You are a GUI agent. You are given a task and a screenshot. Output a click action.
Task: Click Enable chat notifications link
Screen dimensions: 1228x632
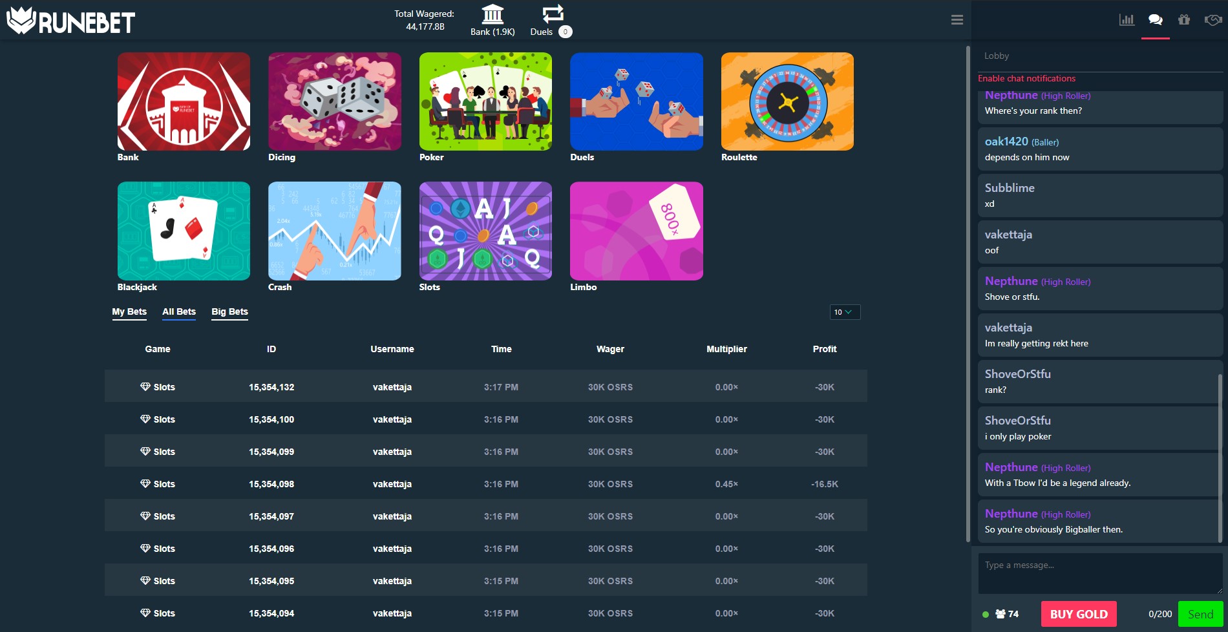pyautogui.click(x=1026, y=78)
